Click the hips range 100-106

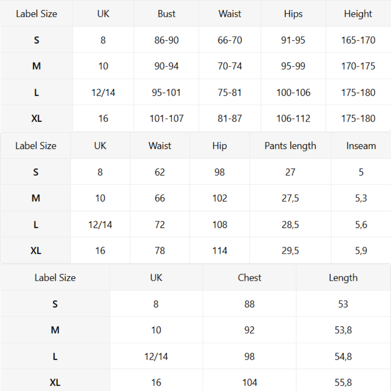coord(293,93)
